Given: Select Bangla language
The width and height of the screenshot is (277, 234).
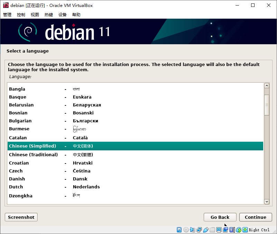Looking at the screenshot, I should point(135,89).
